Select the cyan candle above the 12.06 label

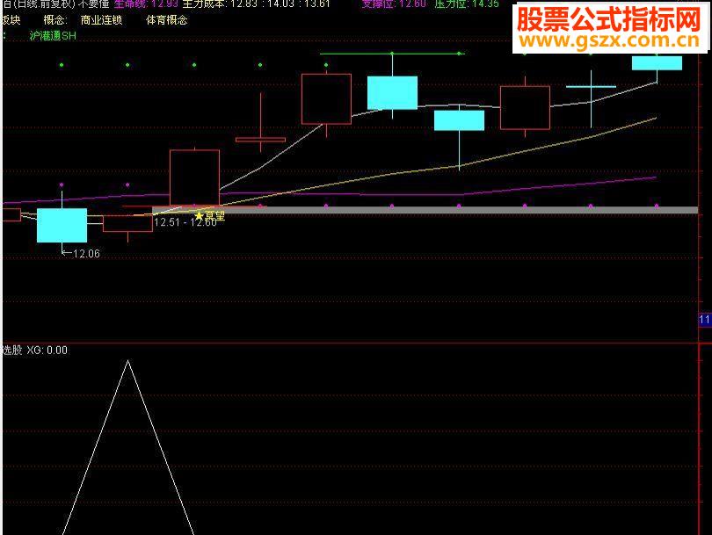pyautogui.click(x=62, y=225)
